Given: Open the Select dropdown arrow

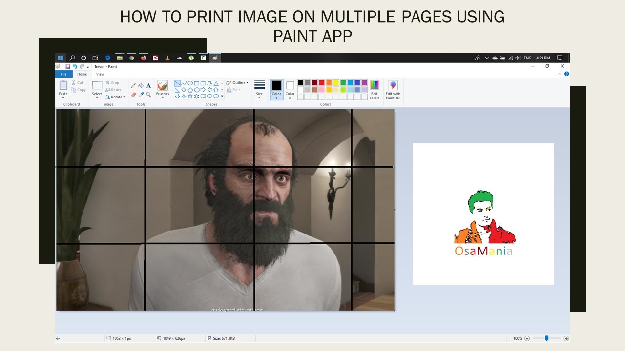Looking at the screenshot, I should click(x=97, y=97).
